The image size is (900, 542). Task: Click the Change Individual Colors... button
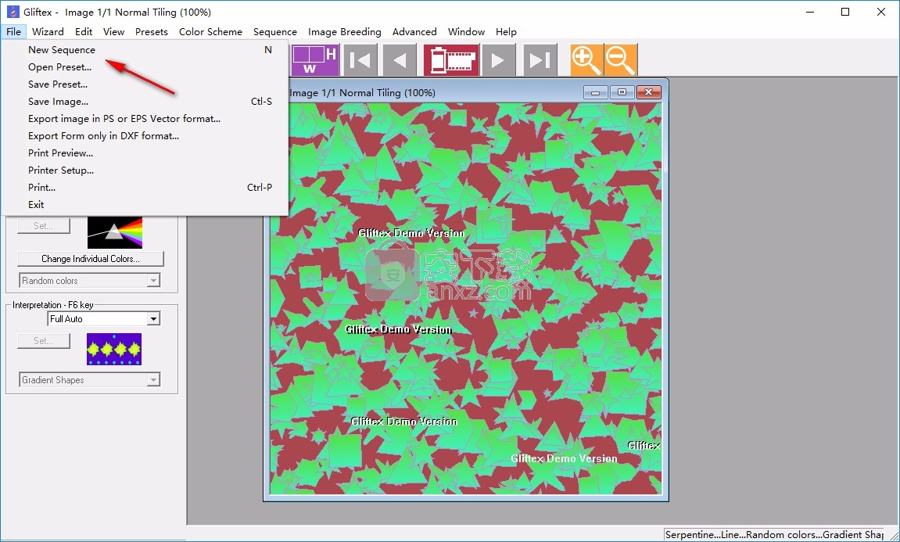91,259
